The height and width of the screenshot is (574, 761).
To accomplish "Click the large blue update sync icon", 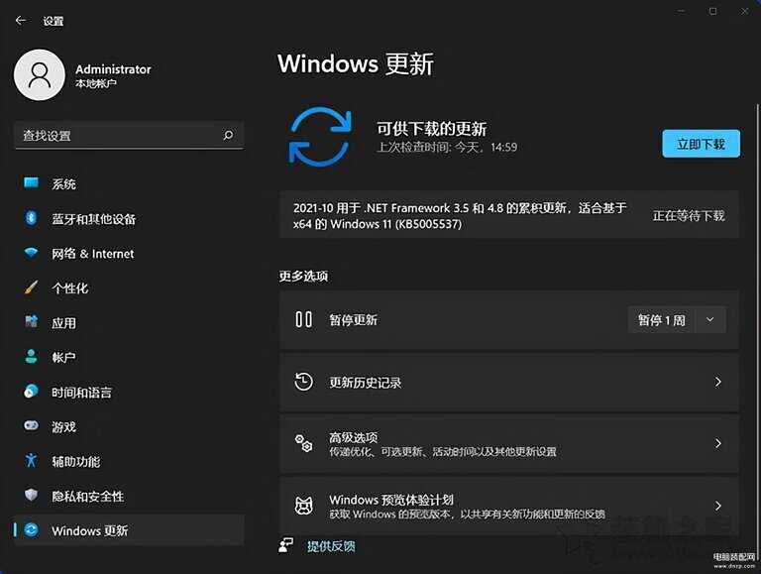I will [x=320, y=138].
